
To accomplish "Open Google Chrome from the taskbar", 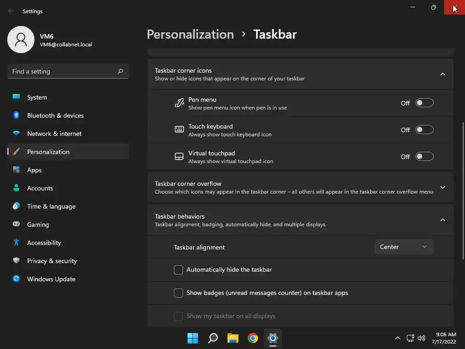I will [253, 338].
